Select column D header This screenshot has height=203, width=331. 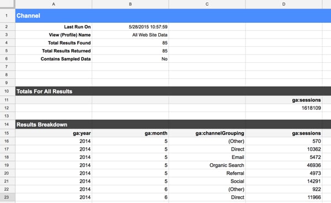tap(284, 4)
